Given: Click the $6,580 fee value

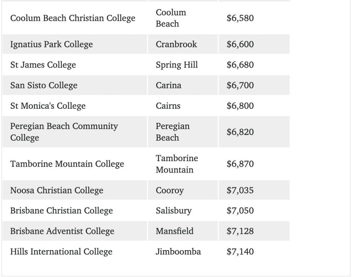Looking at the screenshot, I should (x=240, y=18).
